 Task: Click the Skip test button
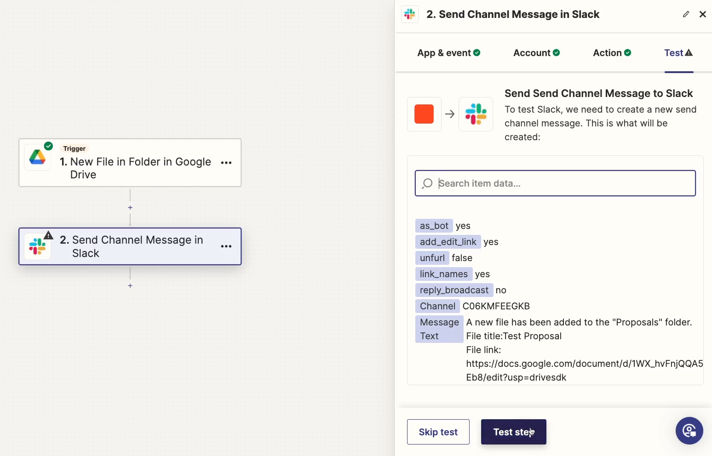(438, 432)
